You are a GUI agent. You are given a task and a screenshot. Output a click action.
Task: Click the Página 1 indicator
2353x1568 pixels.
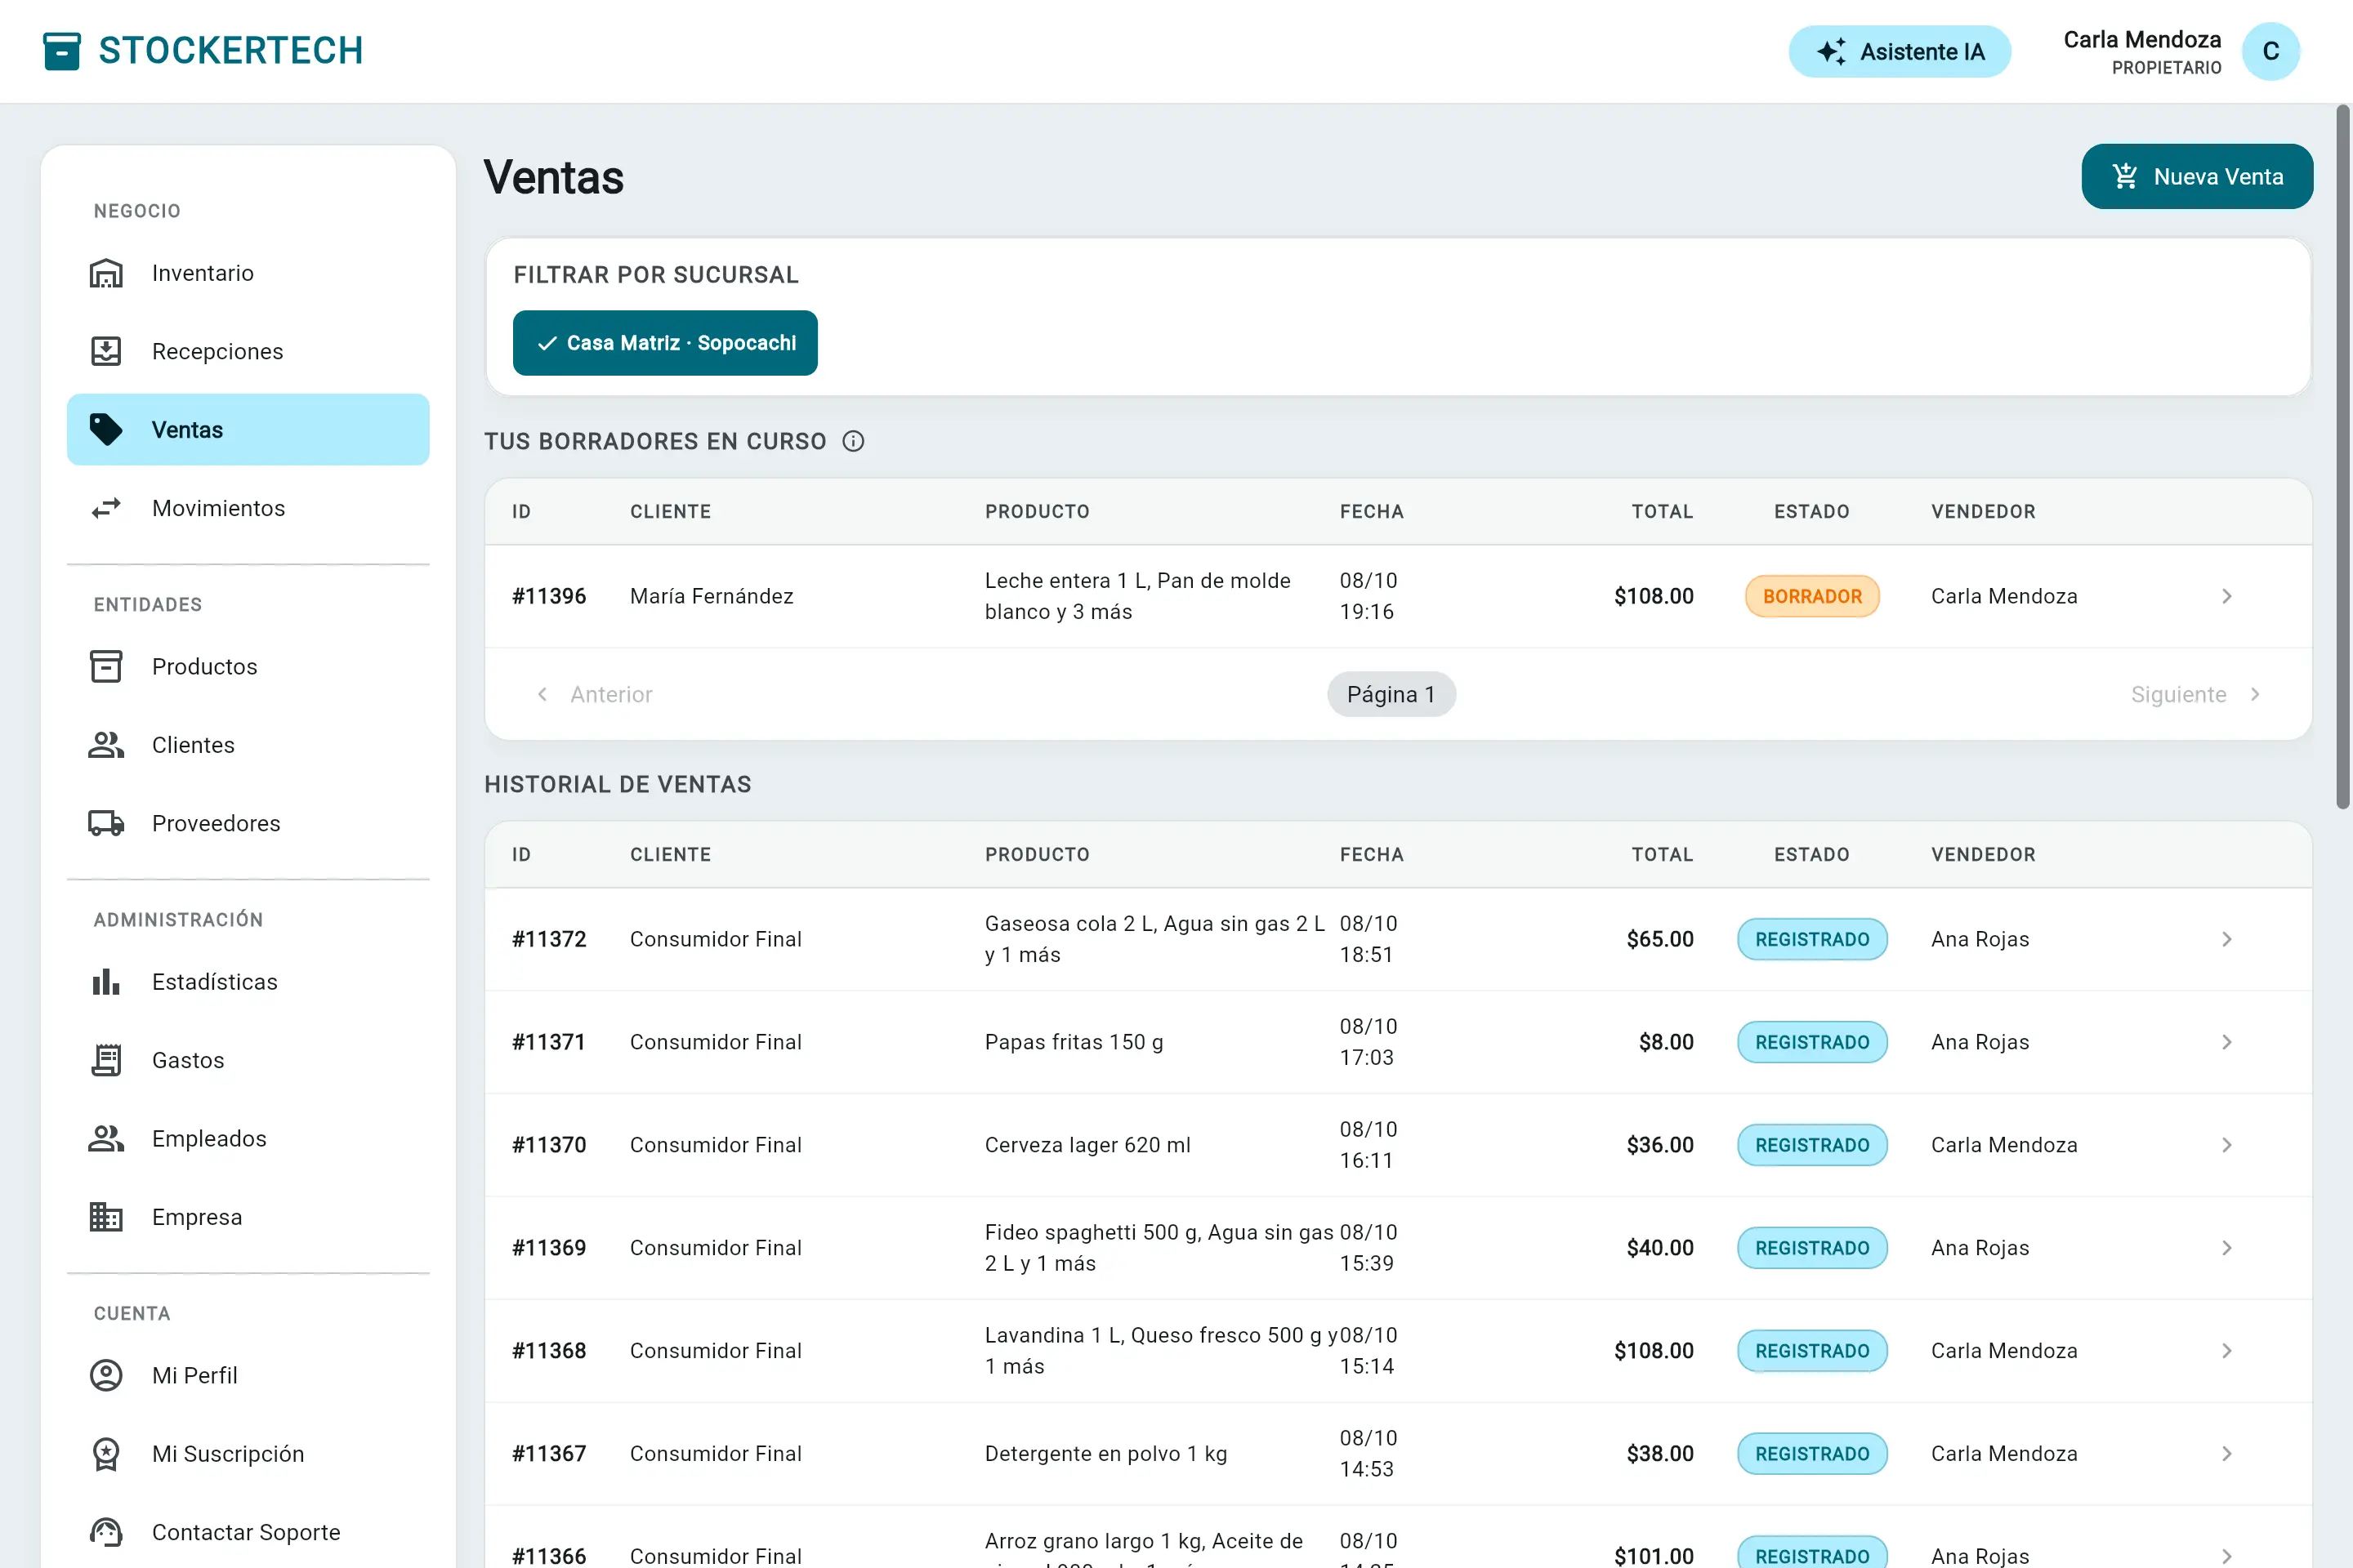1391,694
